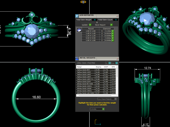This screenshot has height=127, width=170.
Task: Click green arrow for 1.60 X 1.60 gems
Action: pos(113,31)
